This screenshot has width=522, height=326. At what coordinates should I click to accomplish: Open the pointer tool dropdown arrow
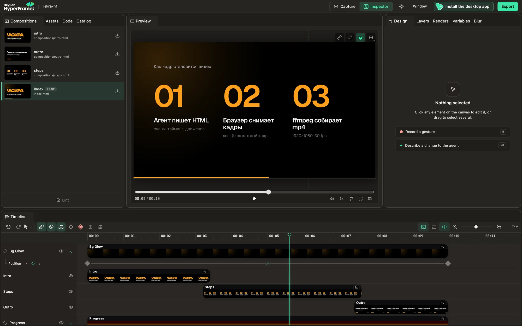31,227
